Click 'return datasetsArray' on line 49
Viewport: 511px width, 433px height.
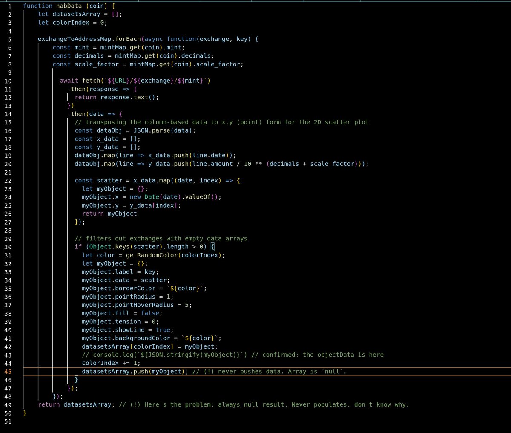point(76,404)
